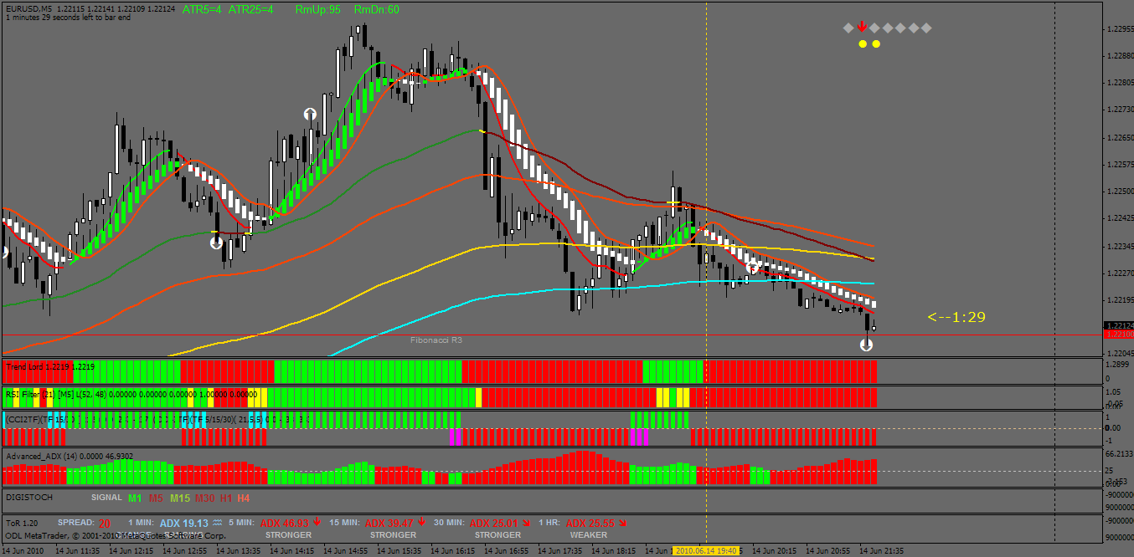Click the red down arrow signal indicator
Image resolution: width=1134 pixels, height=557 pixels.
click(x=862, y=28)
